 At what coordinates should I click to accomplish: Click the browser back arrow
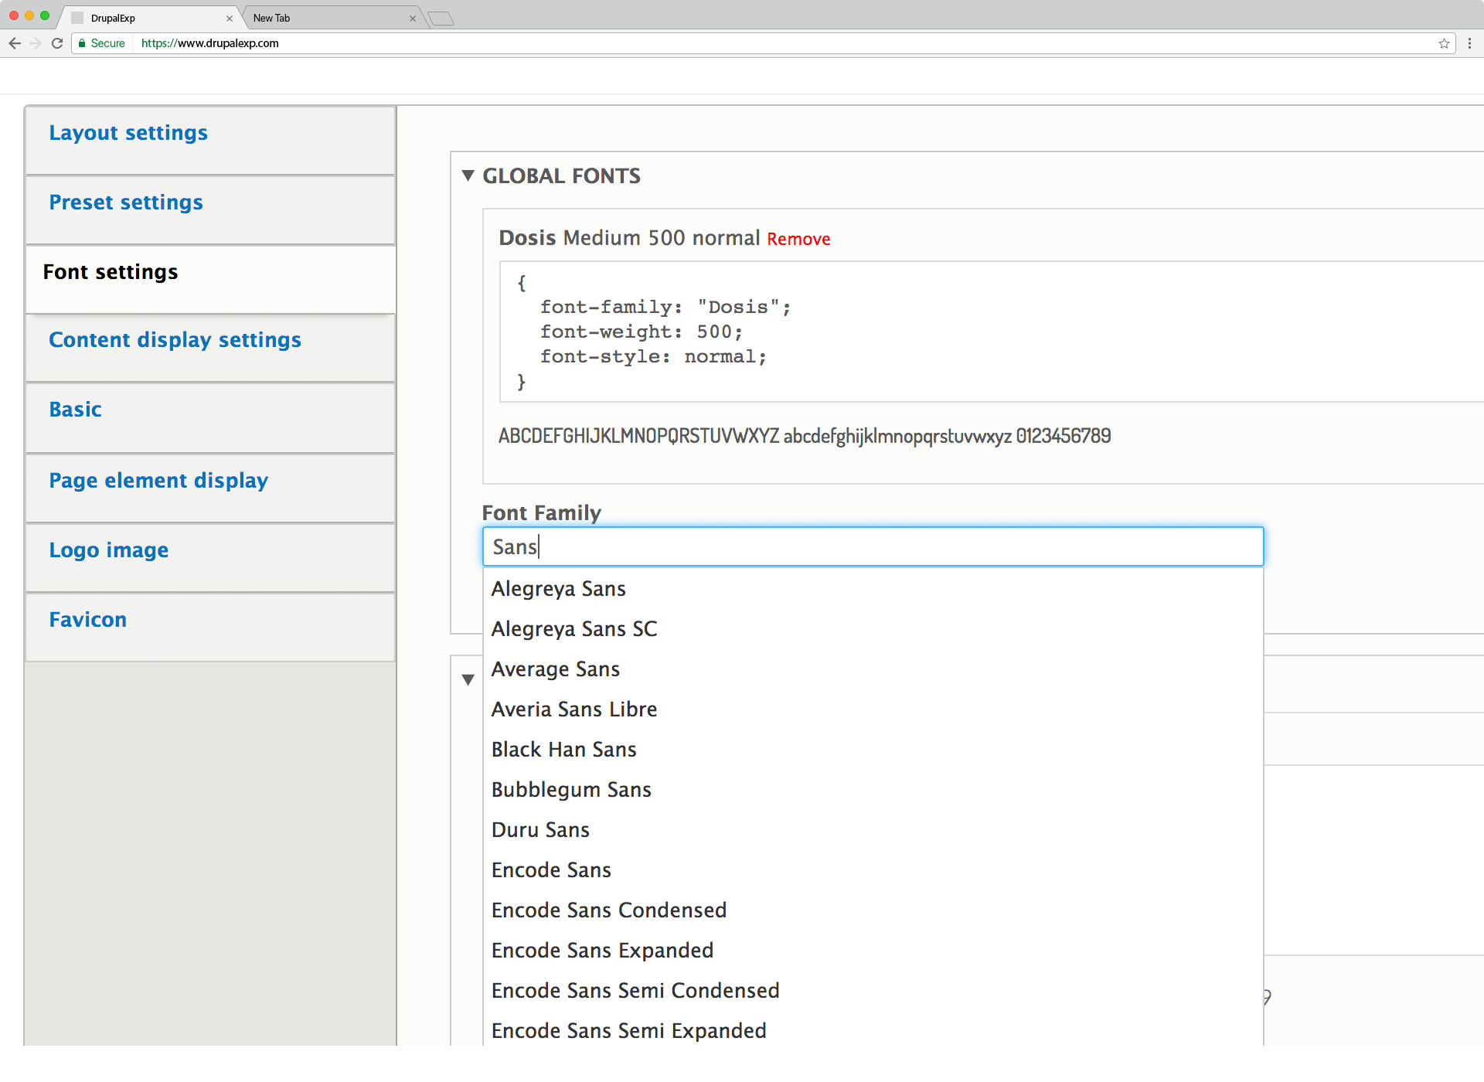tap(15, 43)
